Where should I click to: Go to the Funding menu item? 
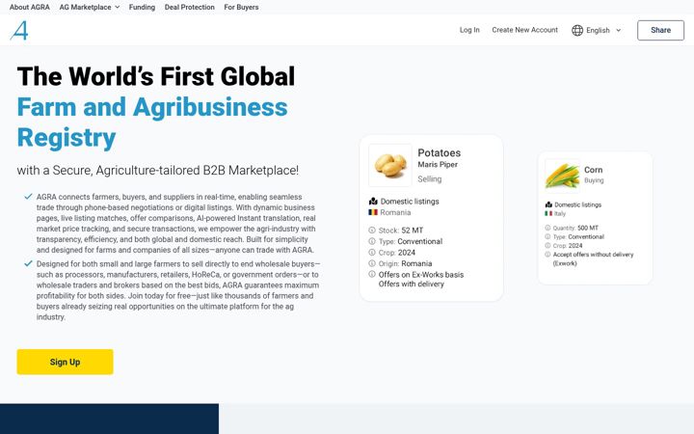[x=142, y=7]
